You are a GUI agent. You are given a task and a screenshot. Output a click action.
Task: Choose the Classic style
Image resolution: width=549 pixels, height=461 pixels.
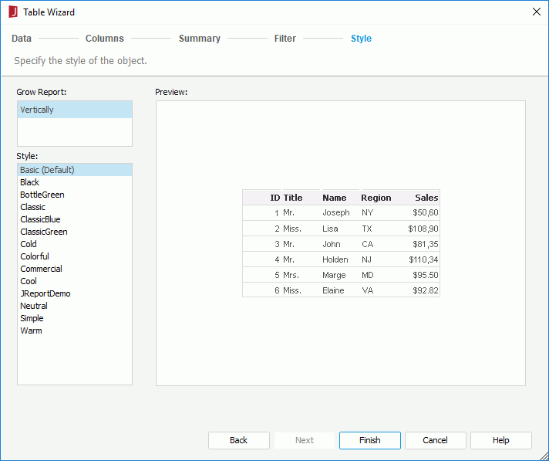(x=75, y=207)
